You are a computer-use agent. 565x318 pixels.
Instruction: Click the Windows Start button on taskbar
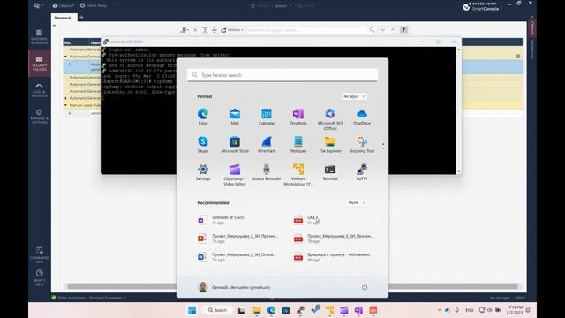coord(192,310)
